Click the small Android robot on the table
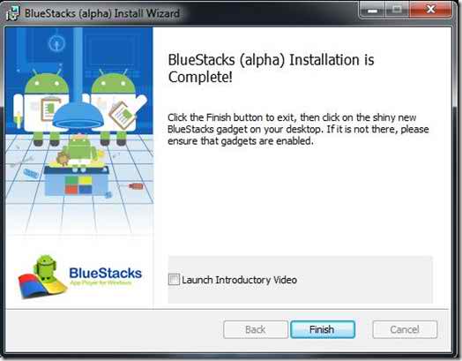Image resolution: width=462 pixels, height=361 pixels. pyautogui.click(x=80, y=149)
